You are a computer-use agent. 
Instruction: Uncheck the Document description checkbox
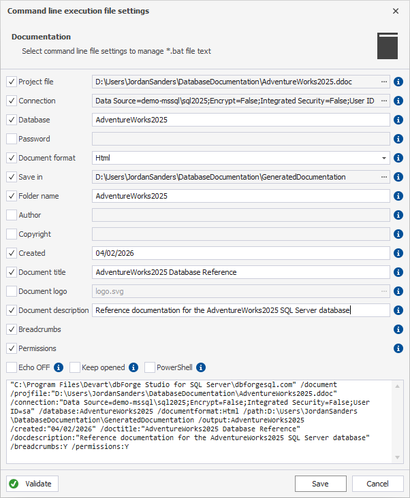12,310
